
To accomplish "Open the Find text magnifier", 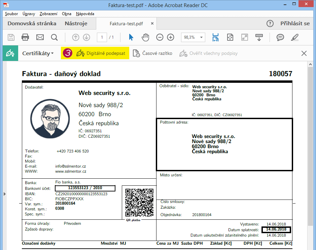I will coord(54,37).
